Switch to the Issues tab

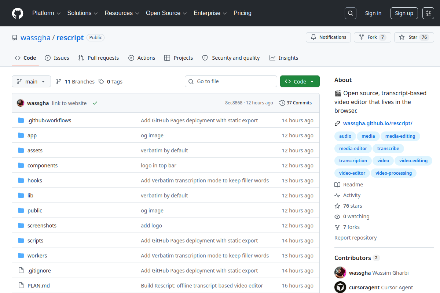click(x=57, y=58)
